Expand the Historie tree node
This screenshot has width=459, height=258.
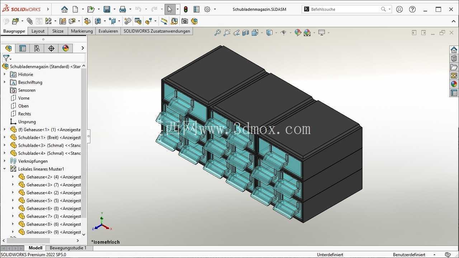pos(5,75)
